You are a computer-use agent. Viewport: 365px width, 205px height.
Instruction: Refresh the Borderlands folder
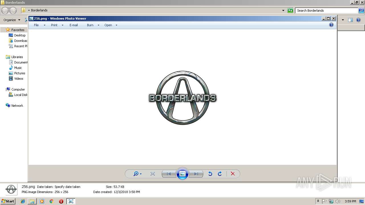[x=290, y=11]
